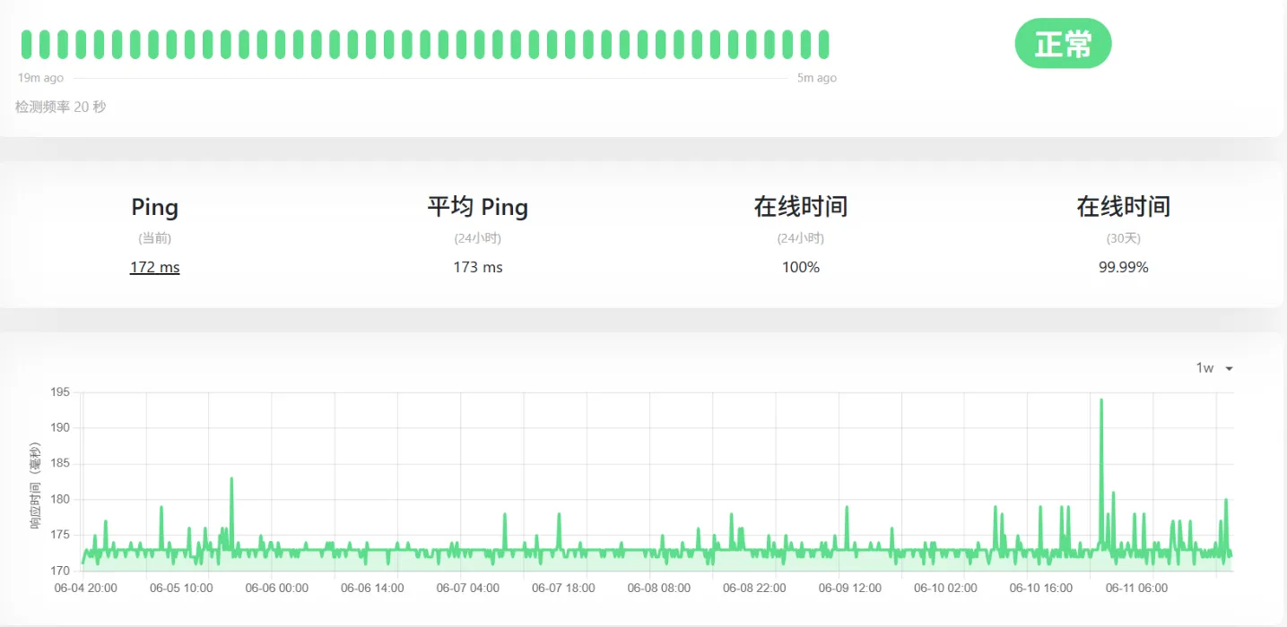Click the 06-08 08:00 x-axis label

(x=658, y=588)
